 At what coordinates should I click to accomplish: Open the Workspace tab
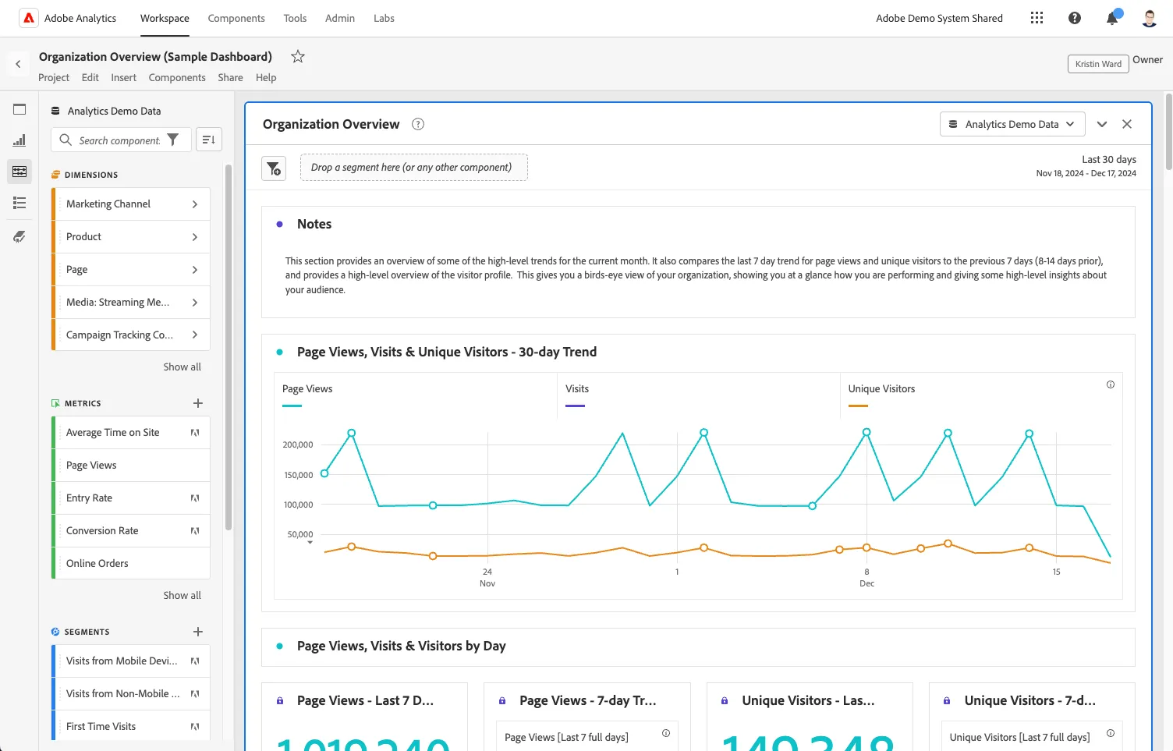click(165, 18)
